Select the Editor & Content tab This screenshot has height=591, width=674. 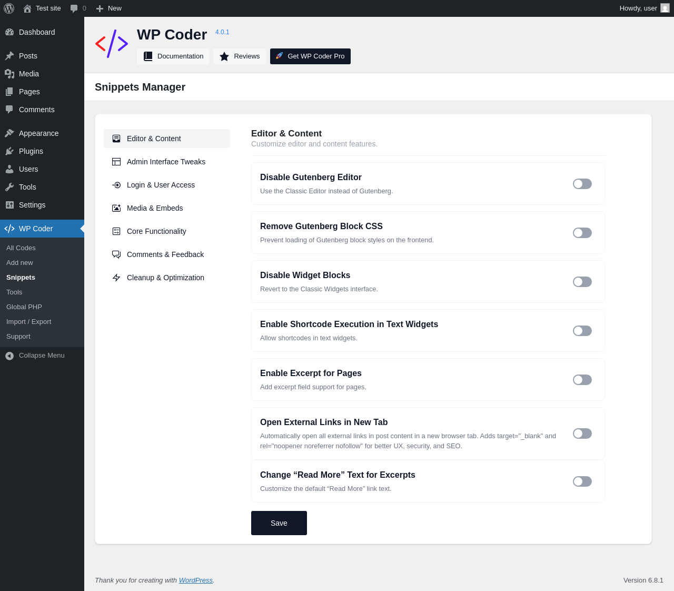(x=167, y=139)
